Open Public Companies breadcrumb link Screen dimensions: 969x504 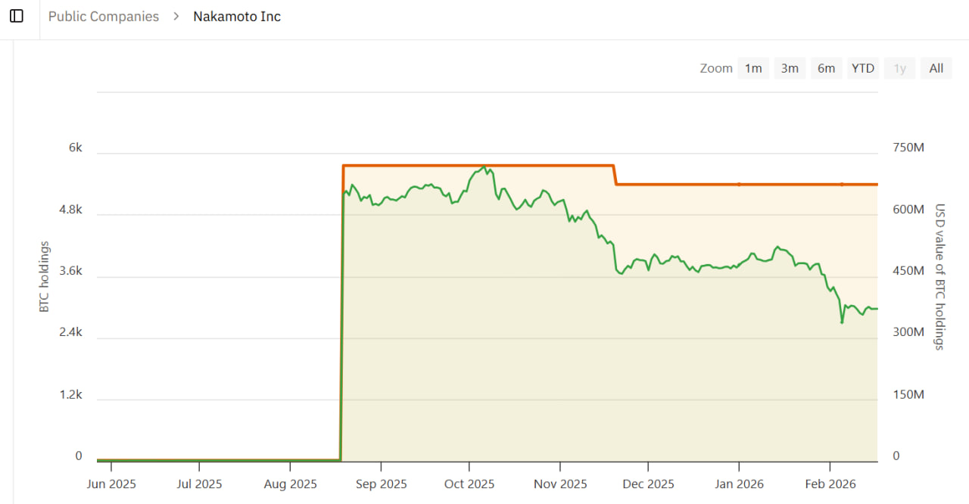point(104,16)
